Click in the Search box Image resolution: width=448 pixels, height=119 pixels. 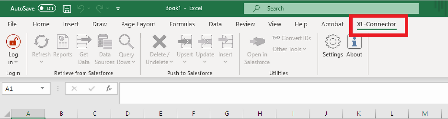coord(331,8)
